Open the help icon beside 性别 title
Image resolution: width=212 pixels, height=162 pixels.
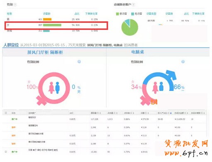pyautogui.click(x=15, y=5)
